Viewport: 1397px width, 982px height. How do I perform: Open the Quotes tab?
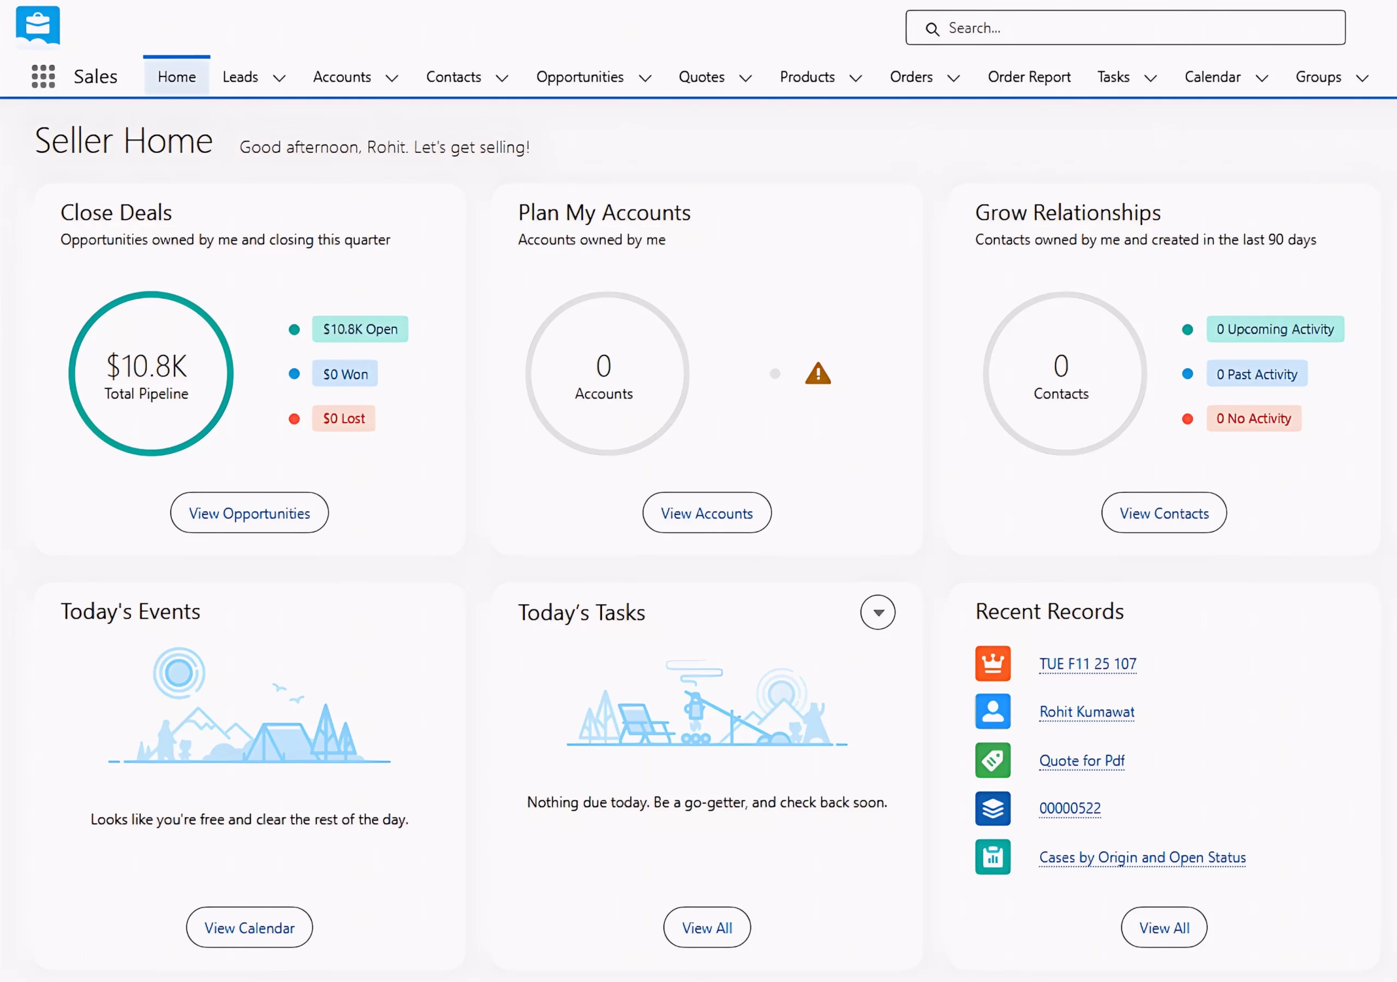point(702,77)
